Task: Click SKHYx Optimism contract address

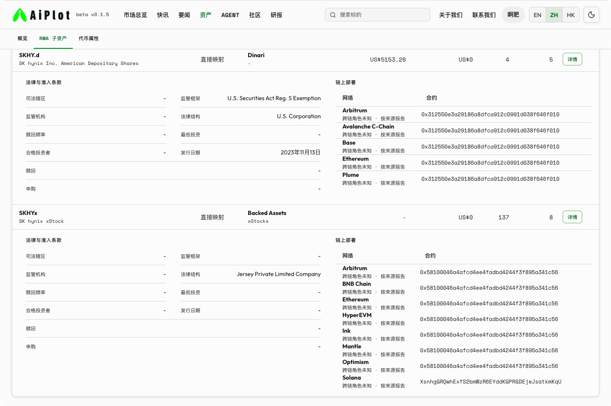Action: coord(489,366)
